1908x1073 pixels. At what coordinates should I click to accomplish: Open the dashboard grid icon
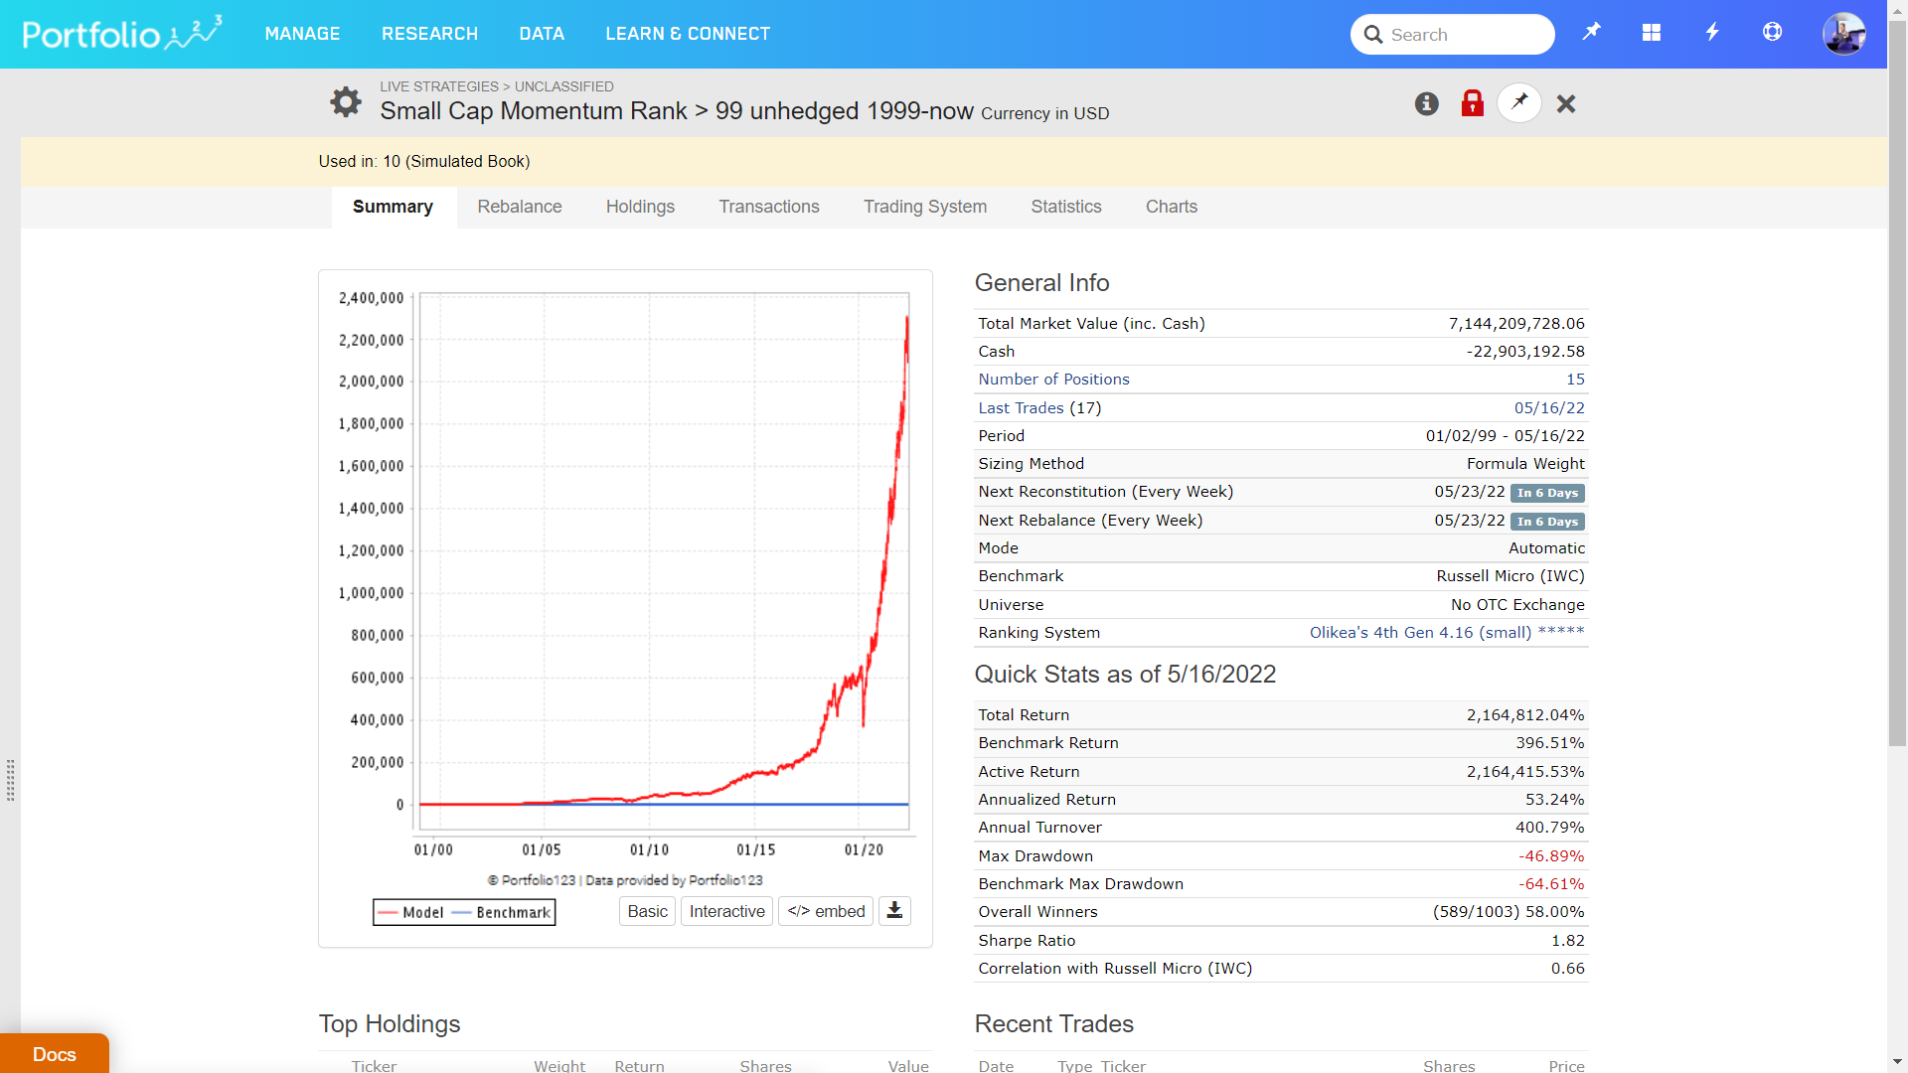pos(1651,33)
